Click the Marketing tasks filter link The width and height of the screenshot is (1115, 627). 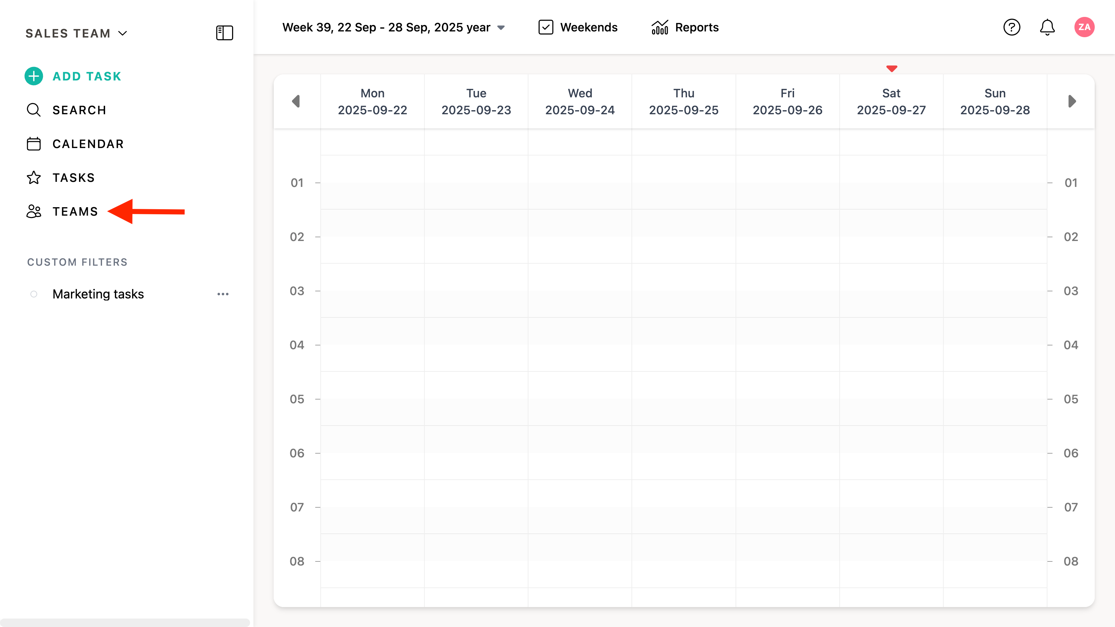pyautogui.click(x=98, y=294)
